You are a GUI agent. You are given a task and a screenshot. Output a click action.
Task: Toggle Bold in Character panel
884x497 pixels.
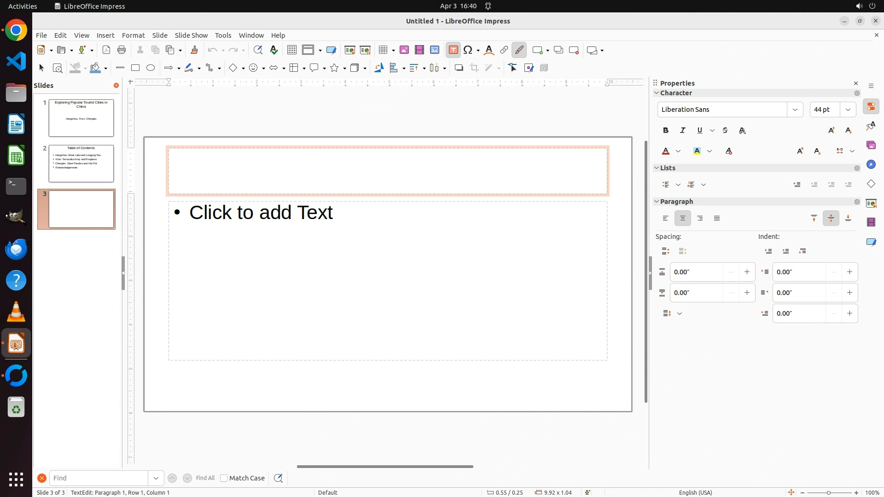[666, 131]
